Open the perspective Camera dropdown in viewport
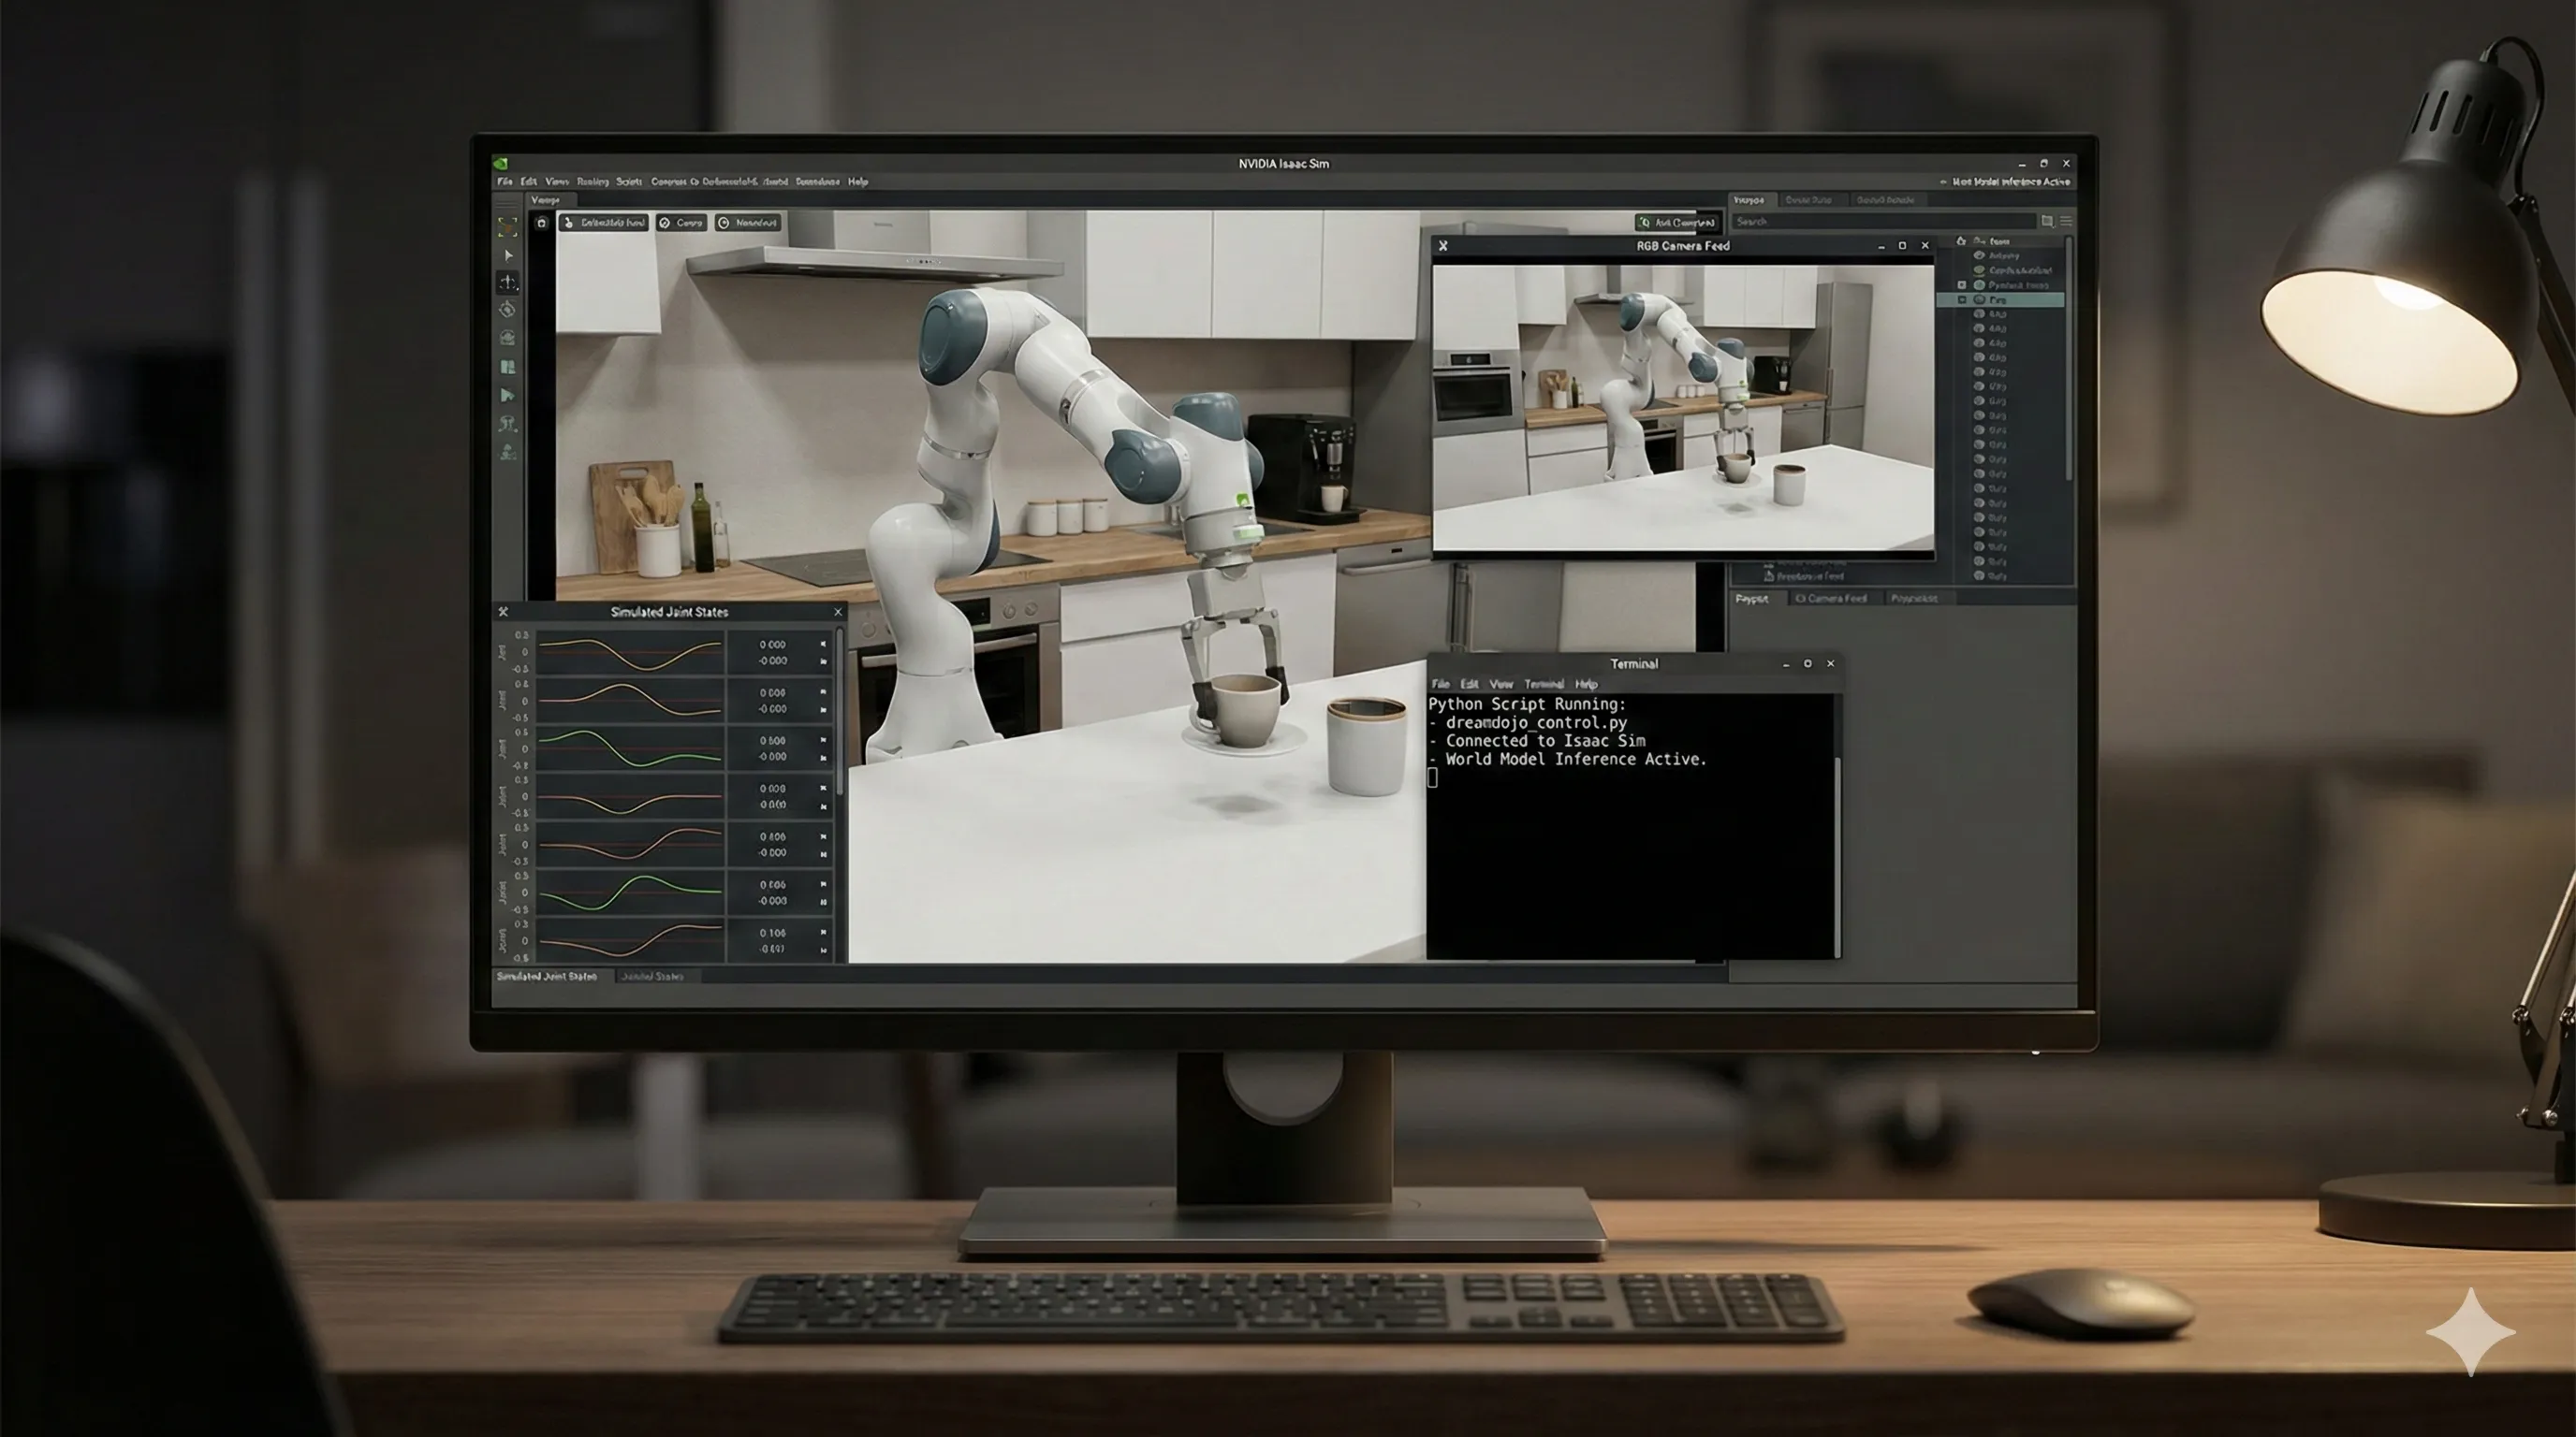Viewport: 2576px width, 1437px height. pyautogui.click(x=682, y=223)
